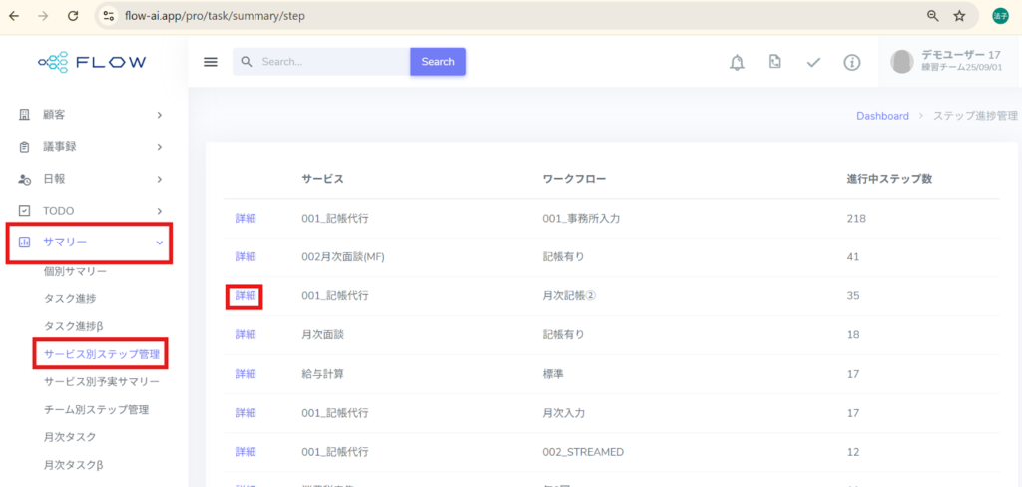Expand the 顧客 menu
Viewport: 1022px width, 487px height.
point(91,115)
